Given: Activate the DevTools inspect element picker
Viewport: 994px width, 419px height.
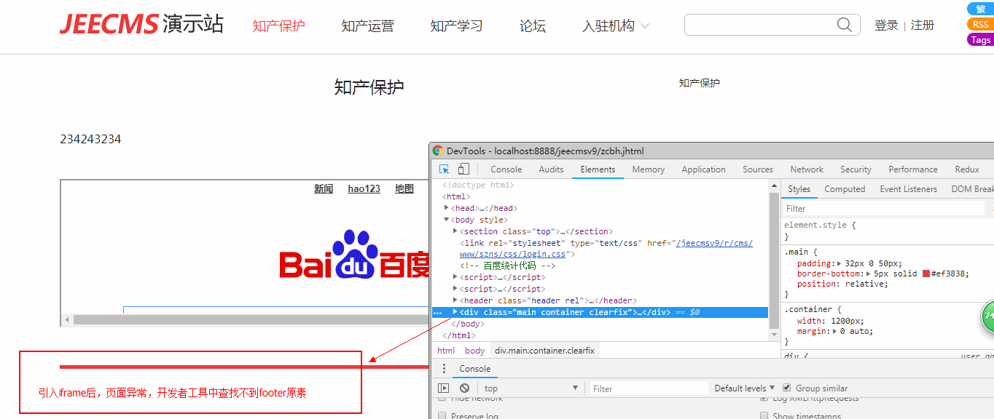Looking at the screenshot, I should 445,169.
